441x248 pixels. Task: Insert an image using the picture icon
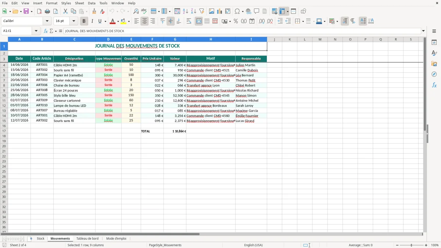pos(212,11)
